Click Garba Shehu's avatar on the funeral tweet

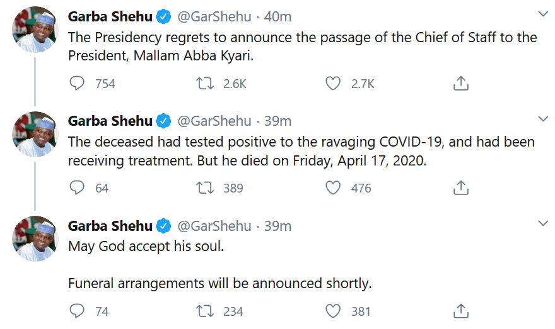click(x=35, y=239)
